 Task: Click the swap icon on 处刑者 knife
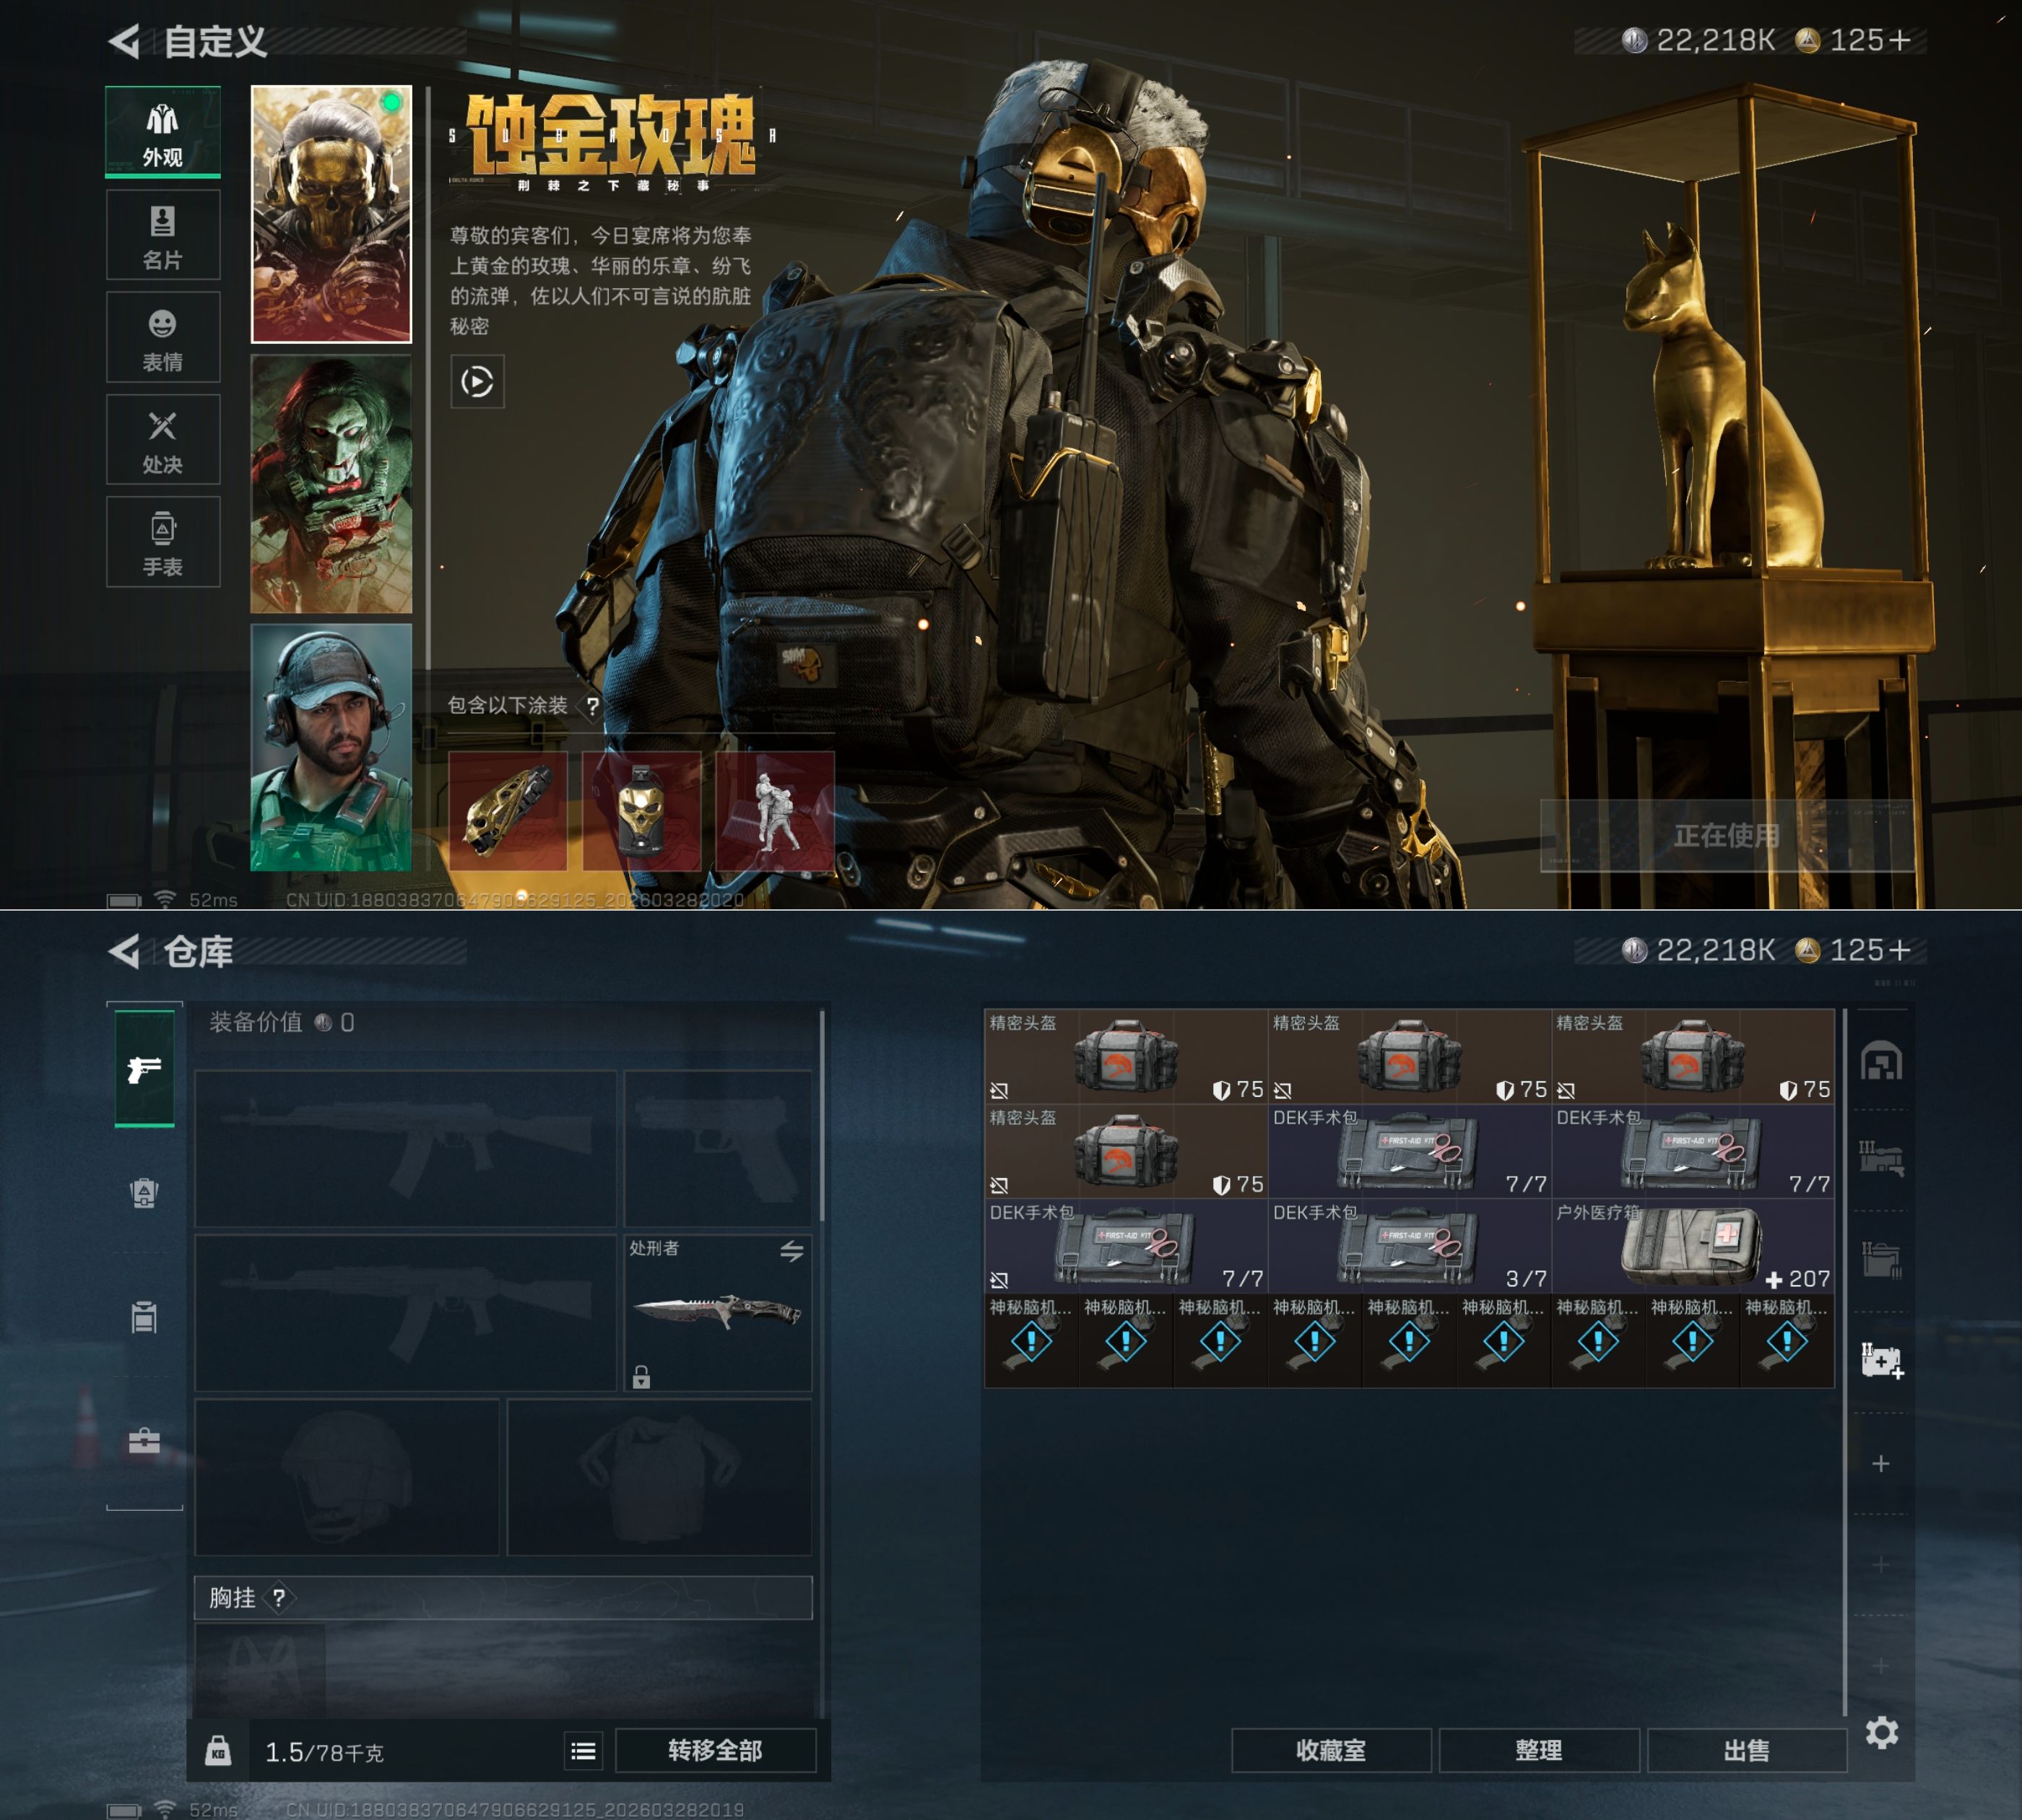[792, 1251]
